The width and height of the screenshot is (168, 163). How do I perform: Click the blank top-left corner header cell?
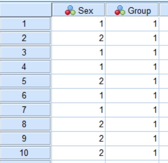click(x=26, y=10)
